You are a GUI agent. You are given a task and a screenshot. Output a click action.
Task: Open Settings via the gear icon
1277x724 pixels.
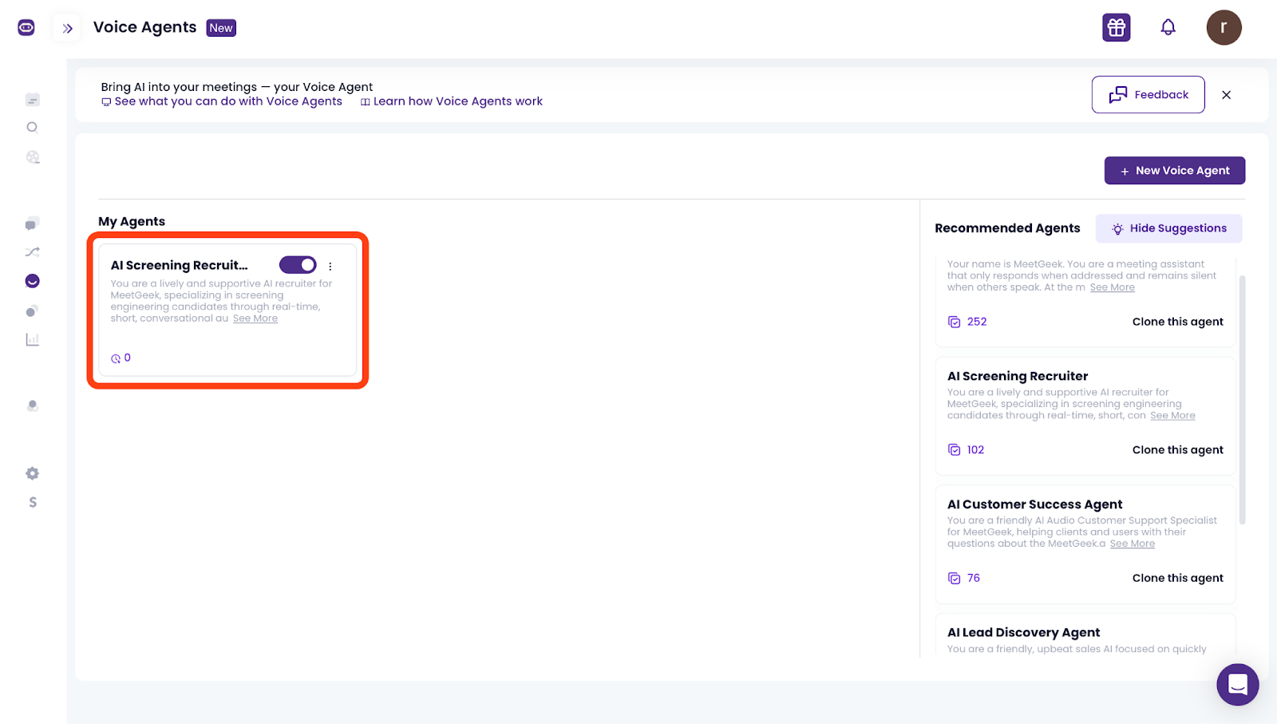(32, 473)
